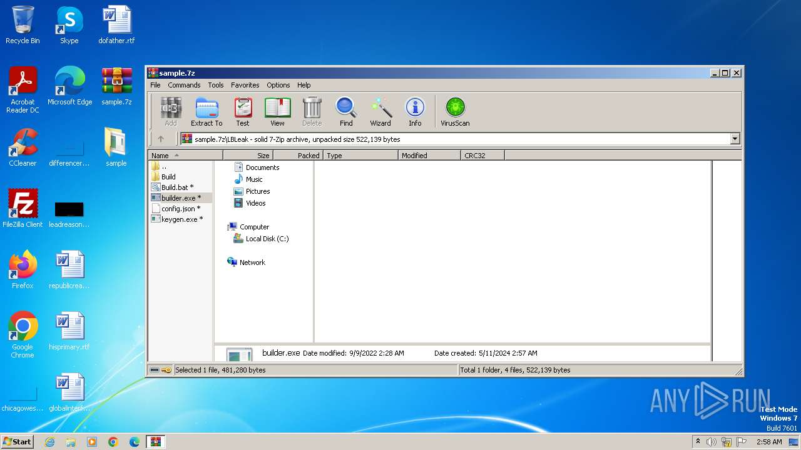The width and height of the screenshot is (801, 450).
Task: Sort by the Name column header
Action: click(185, 156)
